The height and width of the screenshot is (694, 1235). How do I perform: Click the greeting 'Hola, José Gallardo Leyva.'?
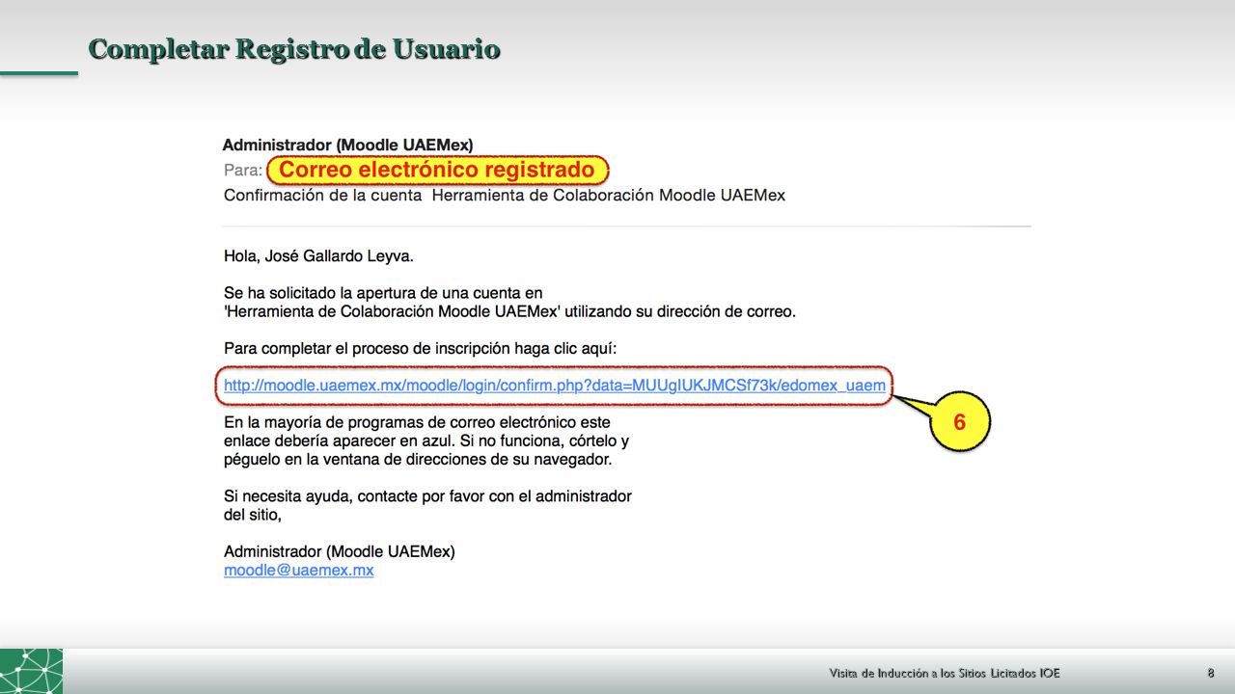coord(318,256)
